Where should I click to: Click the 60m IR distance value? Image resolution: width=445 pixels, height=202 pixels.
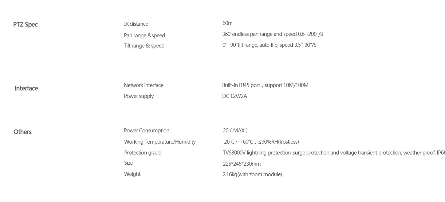coord(227,23)
